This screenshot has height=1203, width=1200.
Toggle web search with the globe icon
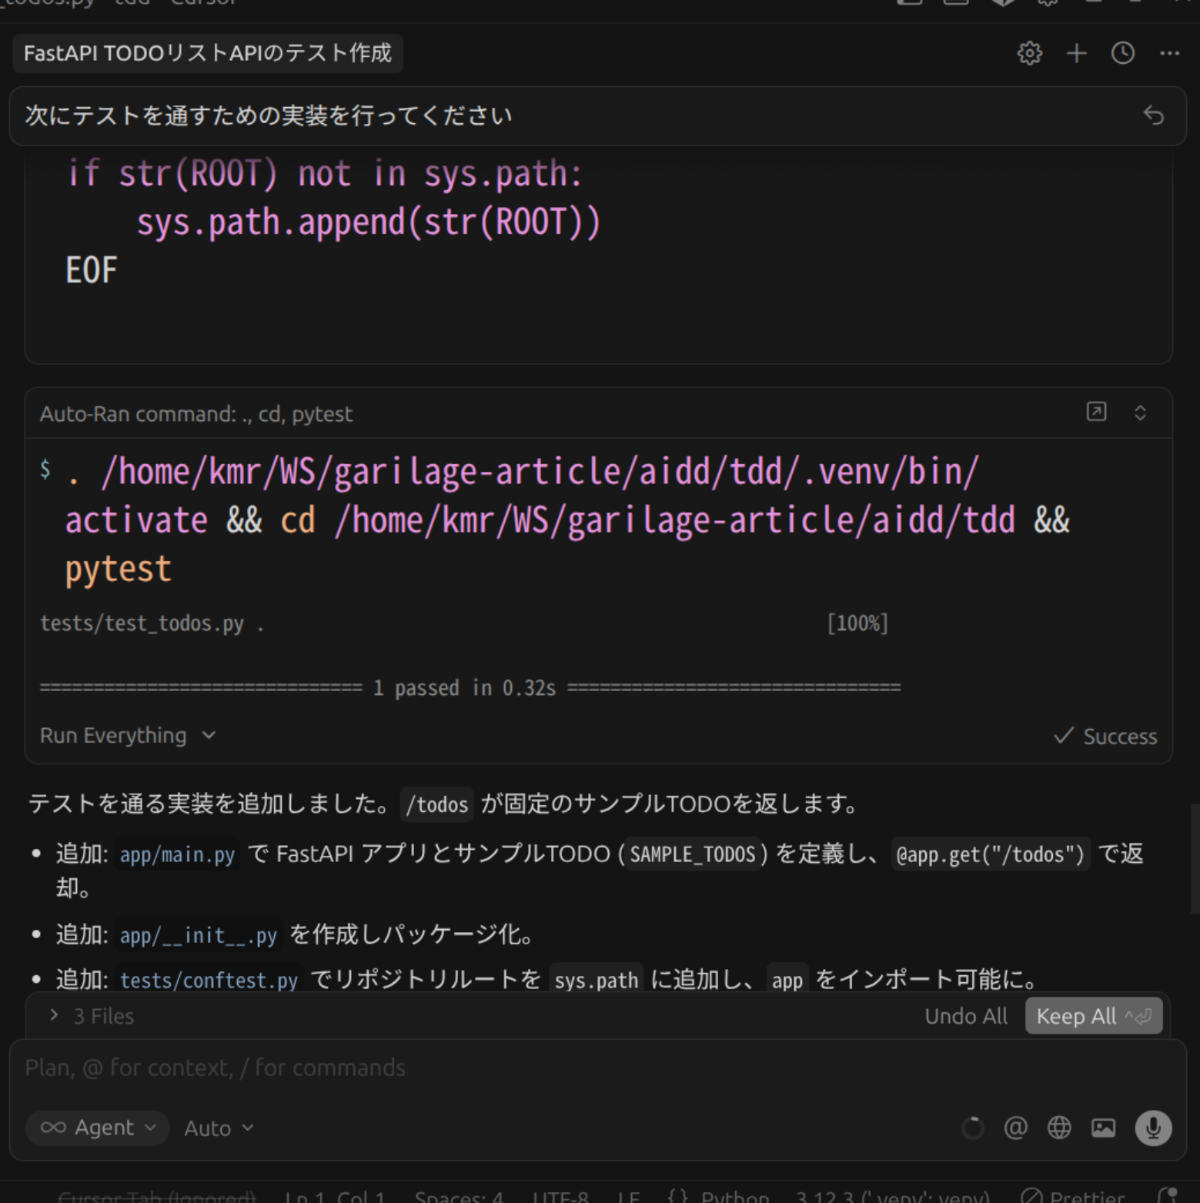click(1059, 1128)
